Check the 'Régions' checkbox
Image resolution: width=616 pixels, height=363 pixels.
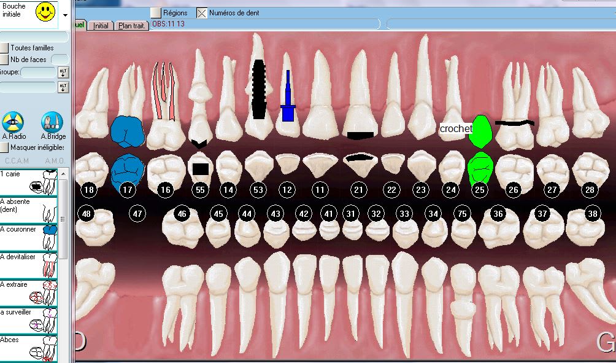156,12
